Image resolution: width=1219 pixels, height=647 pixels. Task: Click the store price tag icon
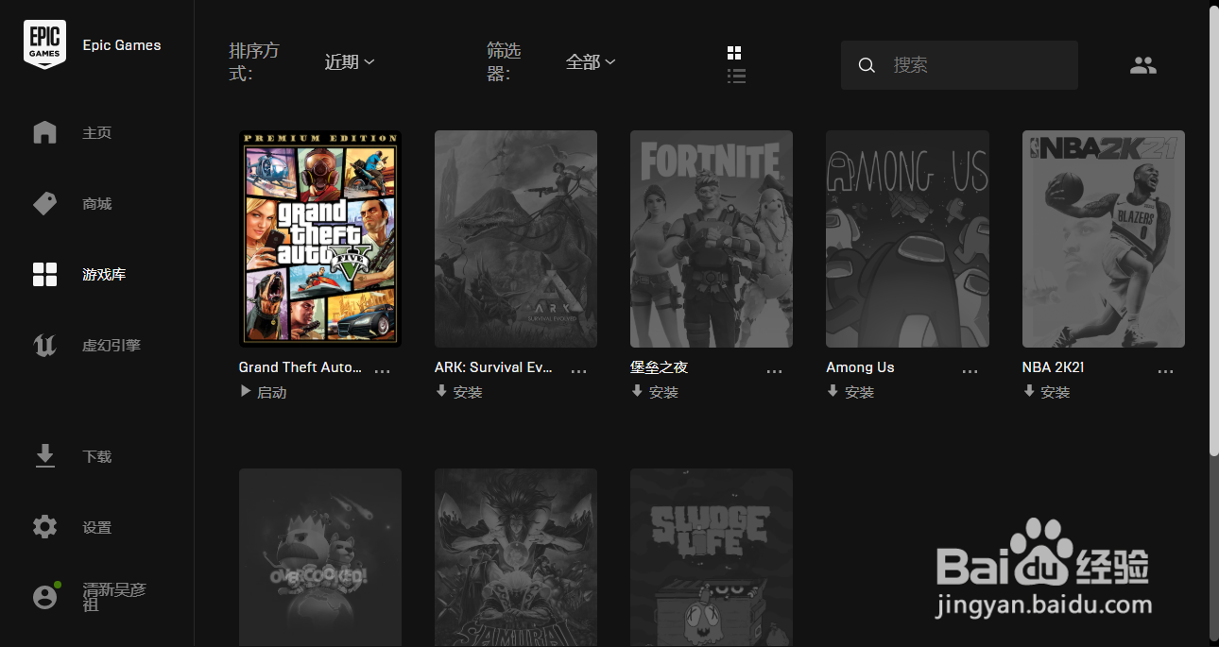coord(44,203)
